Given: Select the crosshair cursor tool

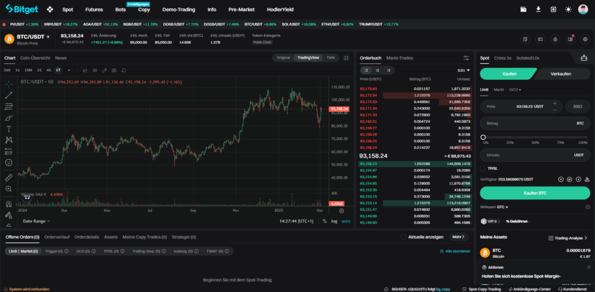Looking at the screenshot, I should [9, 83].
